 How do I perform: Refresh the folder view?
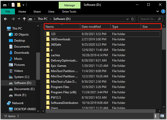coord(133,19)
